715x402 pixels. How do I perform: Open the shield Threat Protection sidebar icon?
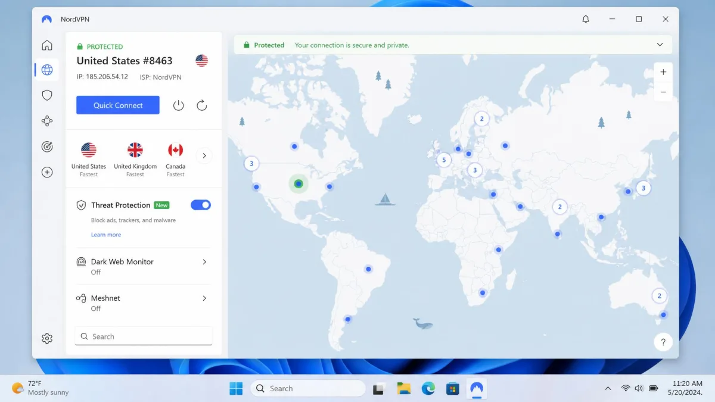(x=47, y=95)
